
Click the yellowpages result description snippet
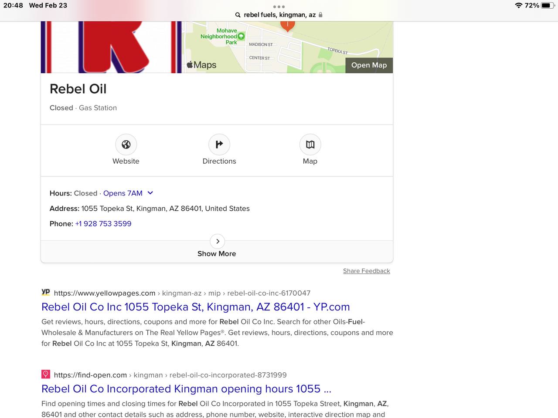tap(217, 333)
